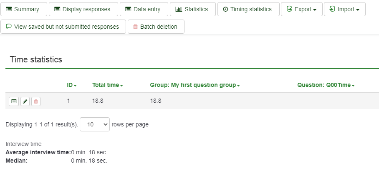
Task: Expand the Import dropdown
Action: pos(344,9)
